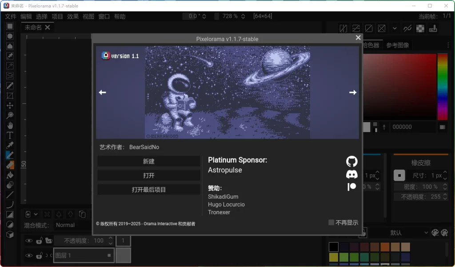Click the 新建 button in the dialog
The width and height of the screenshot is (455, 267).
click(x=148, y=161)
